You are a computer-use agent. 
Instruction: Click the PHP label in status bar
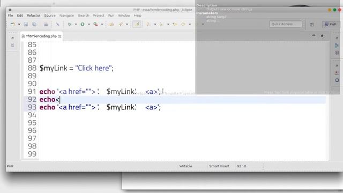(10, 166)
